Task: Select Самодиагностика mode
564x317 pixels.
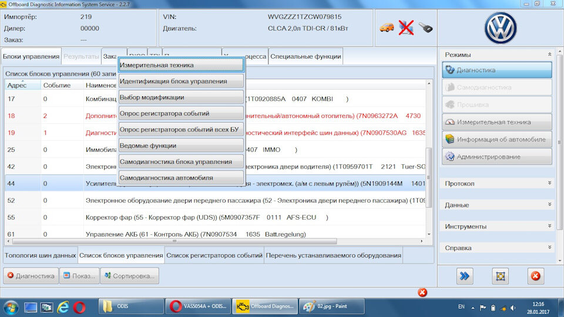Action: click(497, 87)
